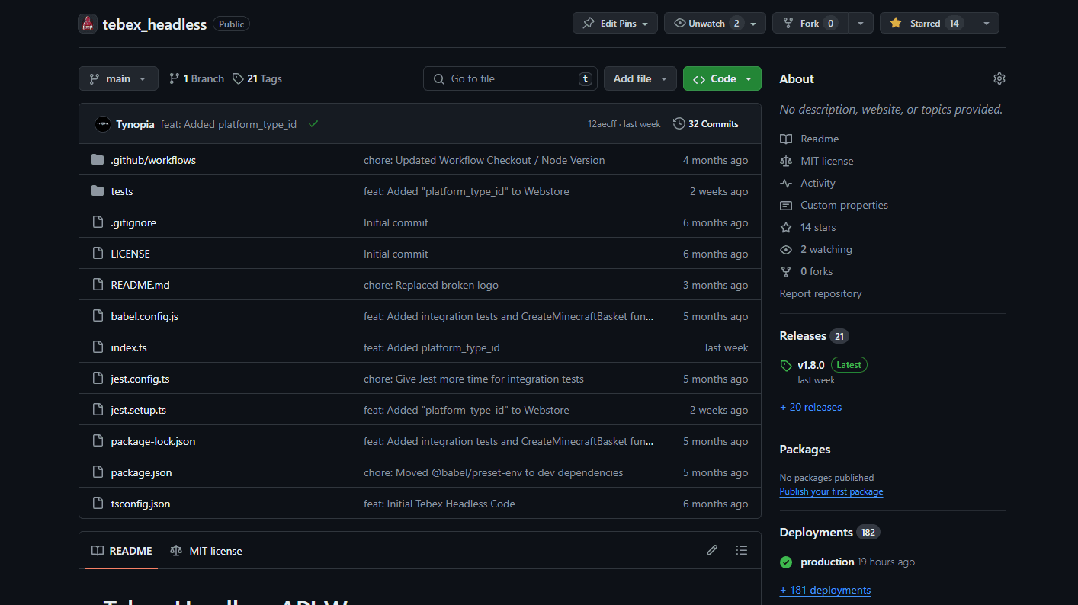Screen dimensions: 1078x605
Task: Click Publish your first package link
Action: [831, 491]
